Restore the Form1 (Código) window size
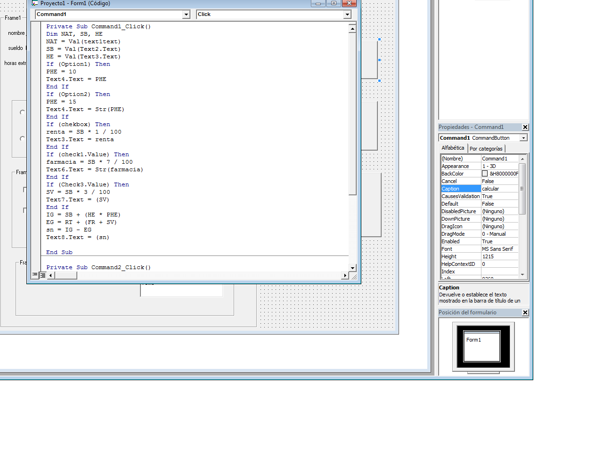The image size is (603, 463). tap(334, 3)
